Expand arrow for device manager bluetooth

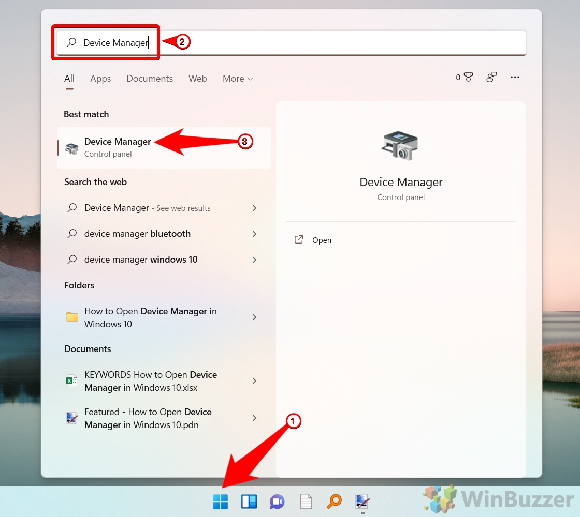click(254, 234)
